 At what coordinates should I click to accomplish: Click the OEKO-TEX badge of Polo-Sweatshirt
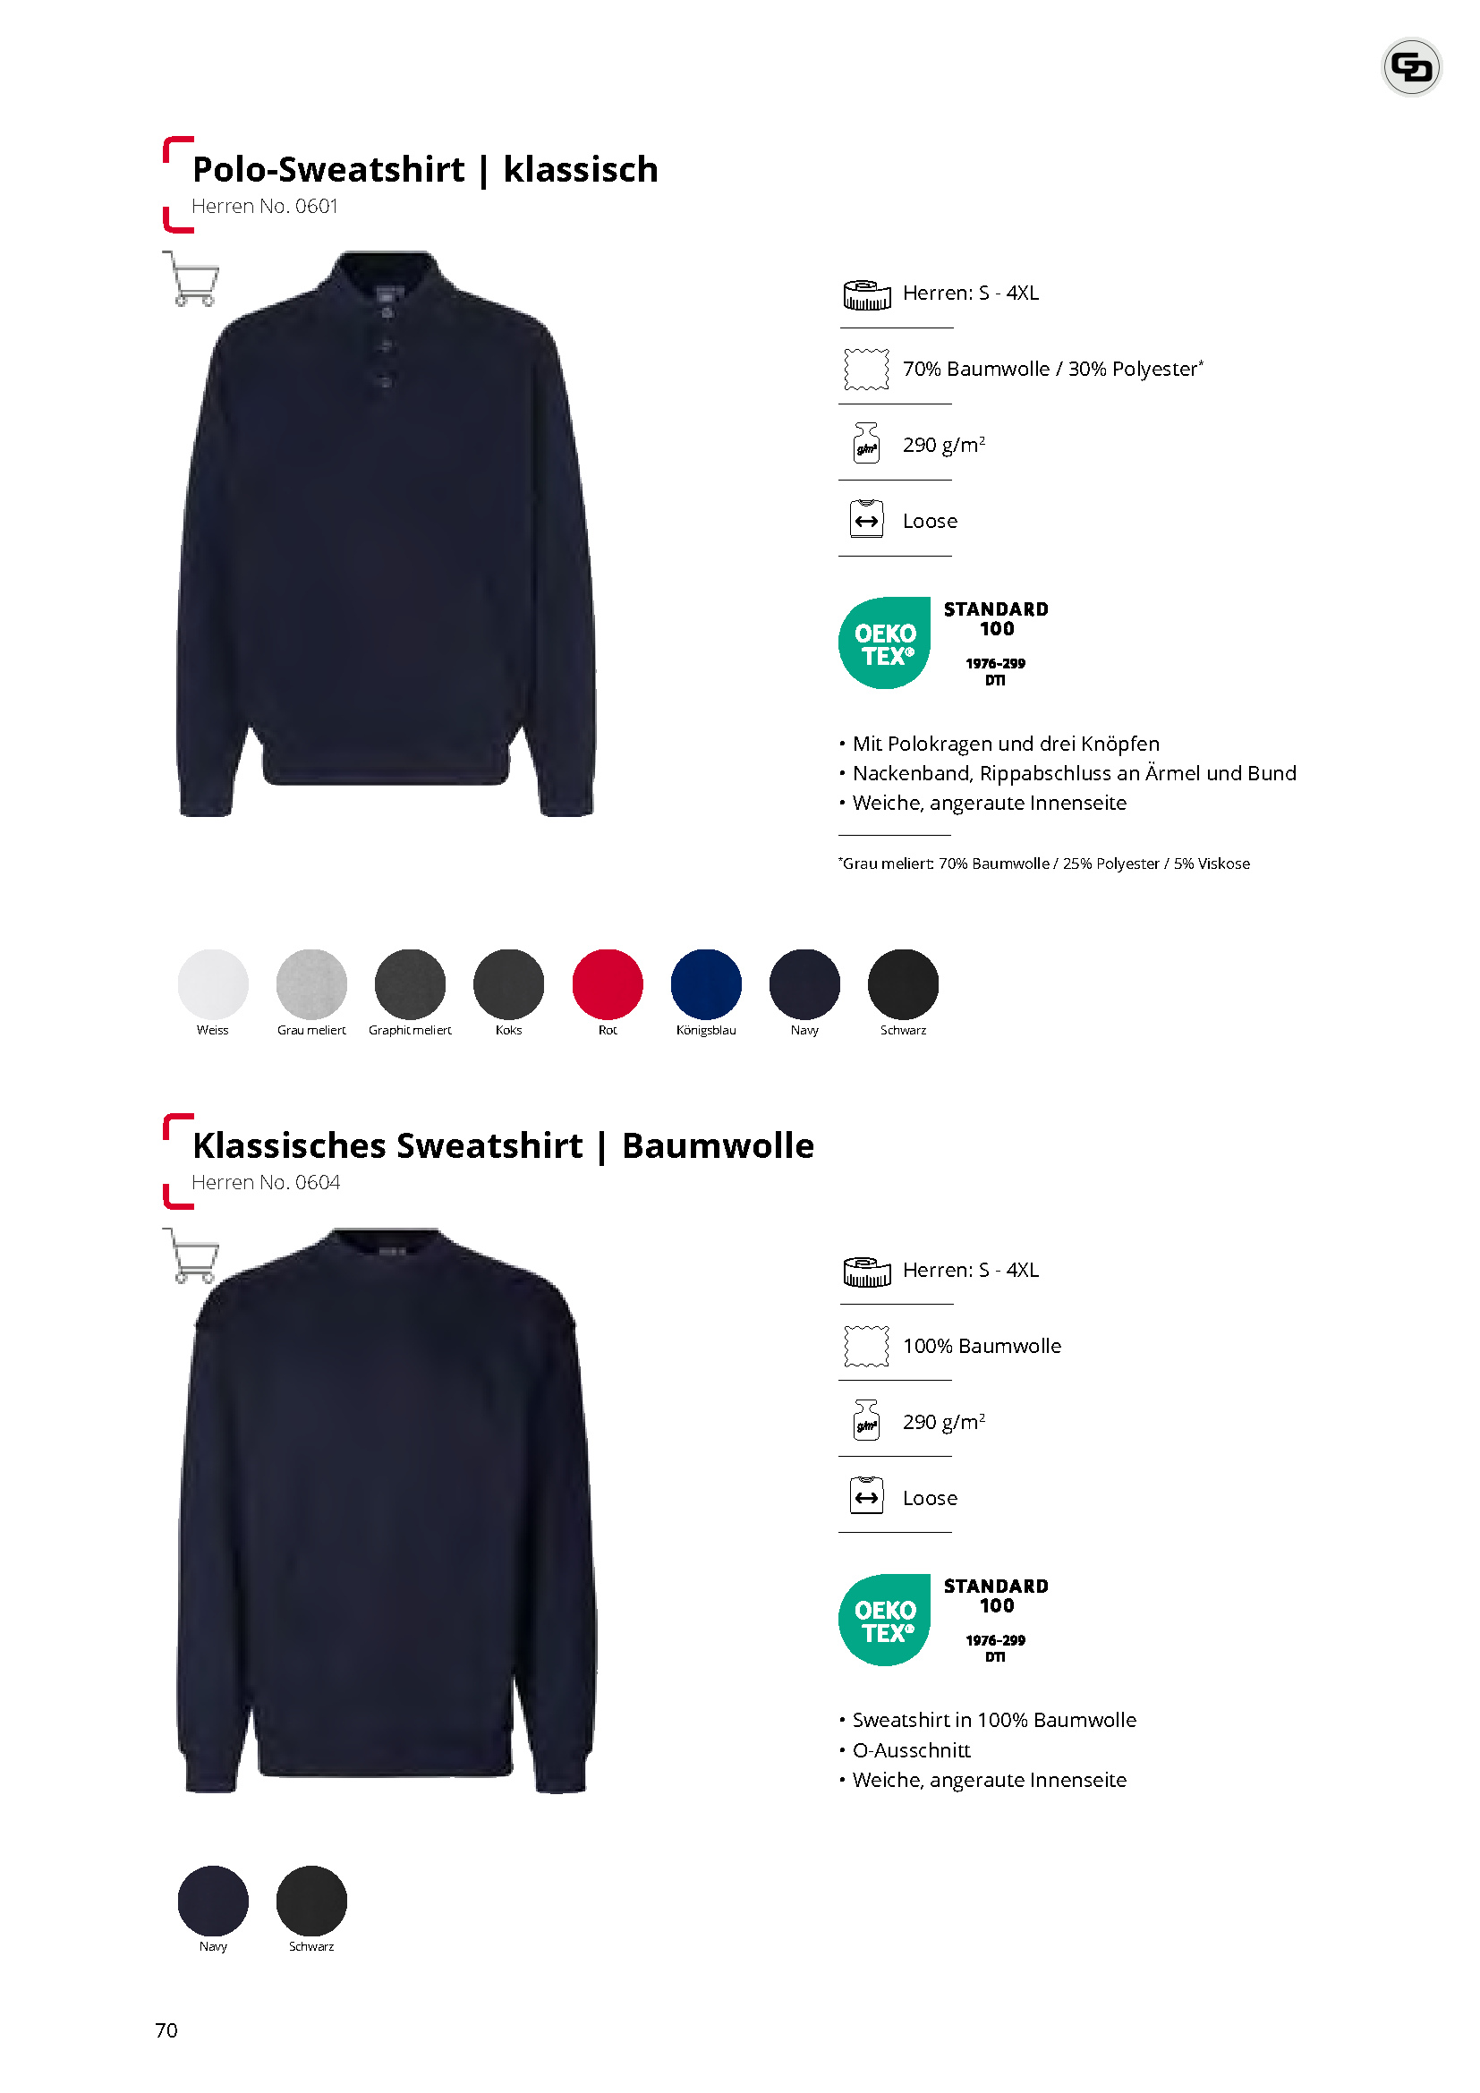[944, 642]
